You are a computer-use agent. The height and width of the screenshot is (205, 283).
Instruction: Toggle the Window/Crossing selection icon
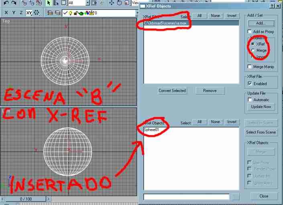click(94, 3)
